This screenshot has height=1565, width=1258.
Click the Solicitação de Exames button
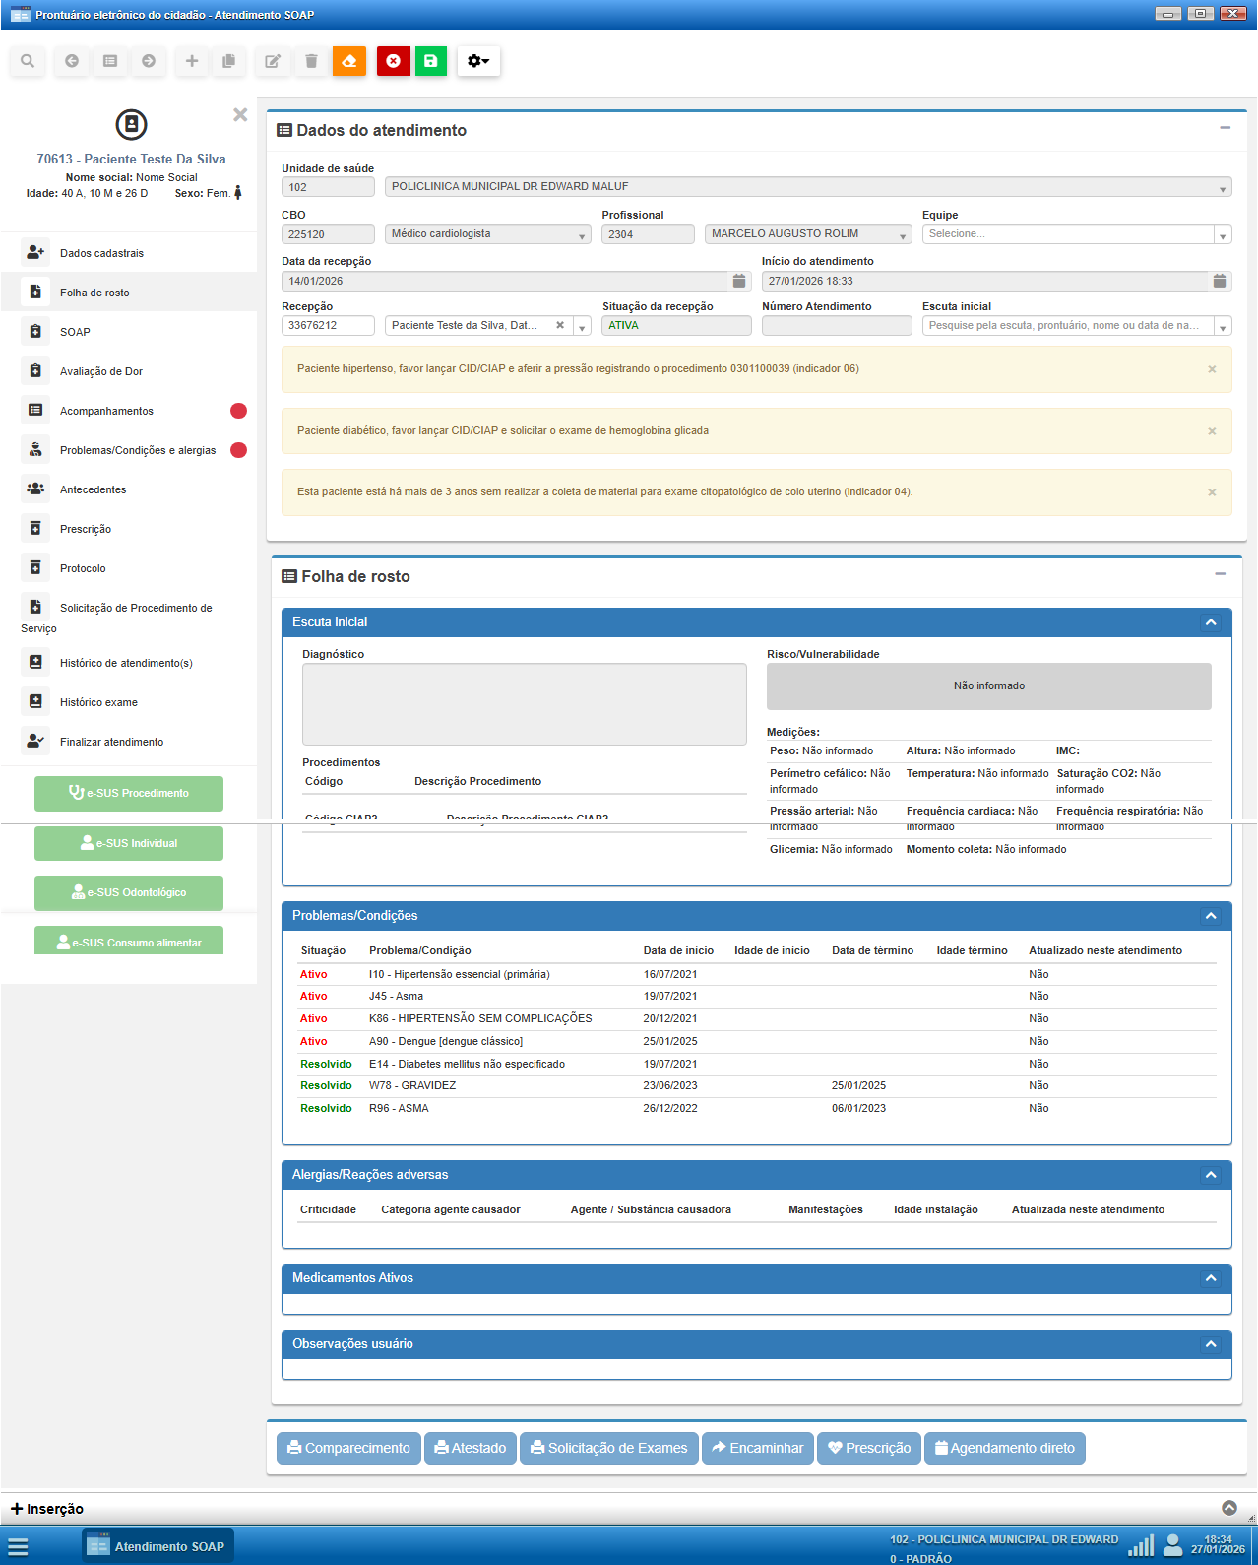608,1448
